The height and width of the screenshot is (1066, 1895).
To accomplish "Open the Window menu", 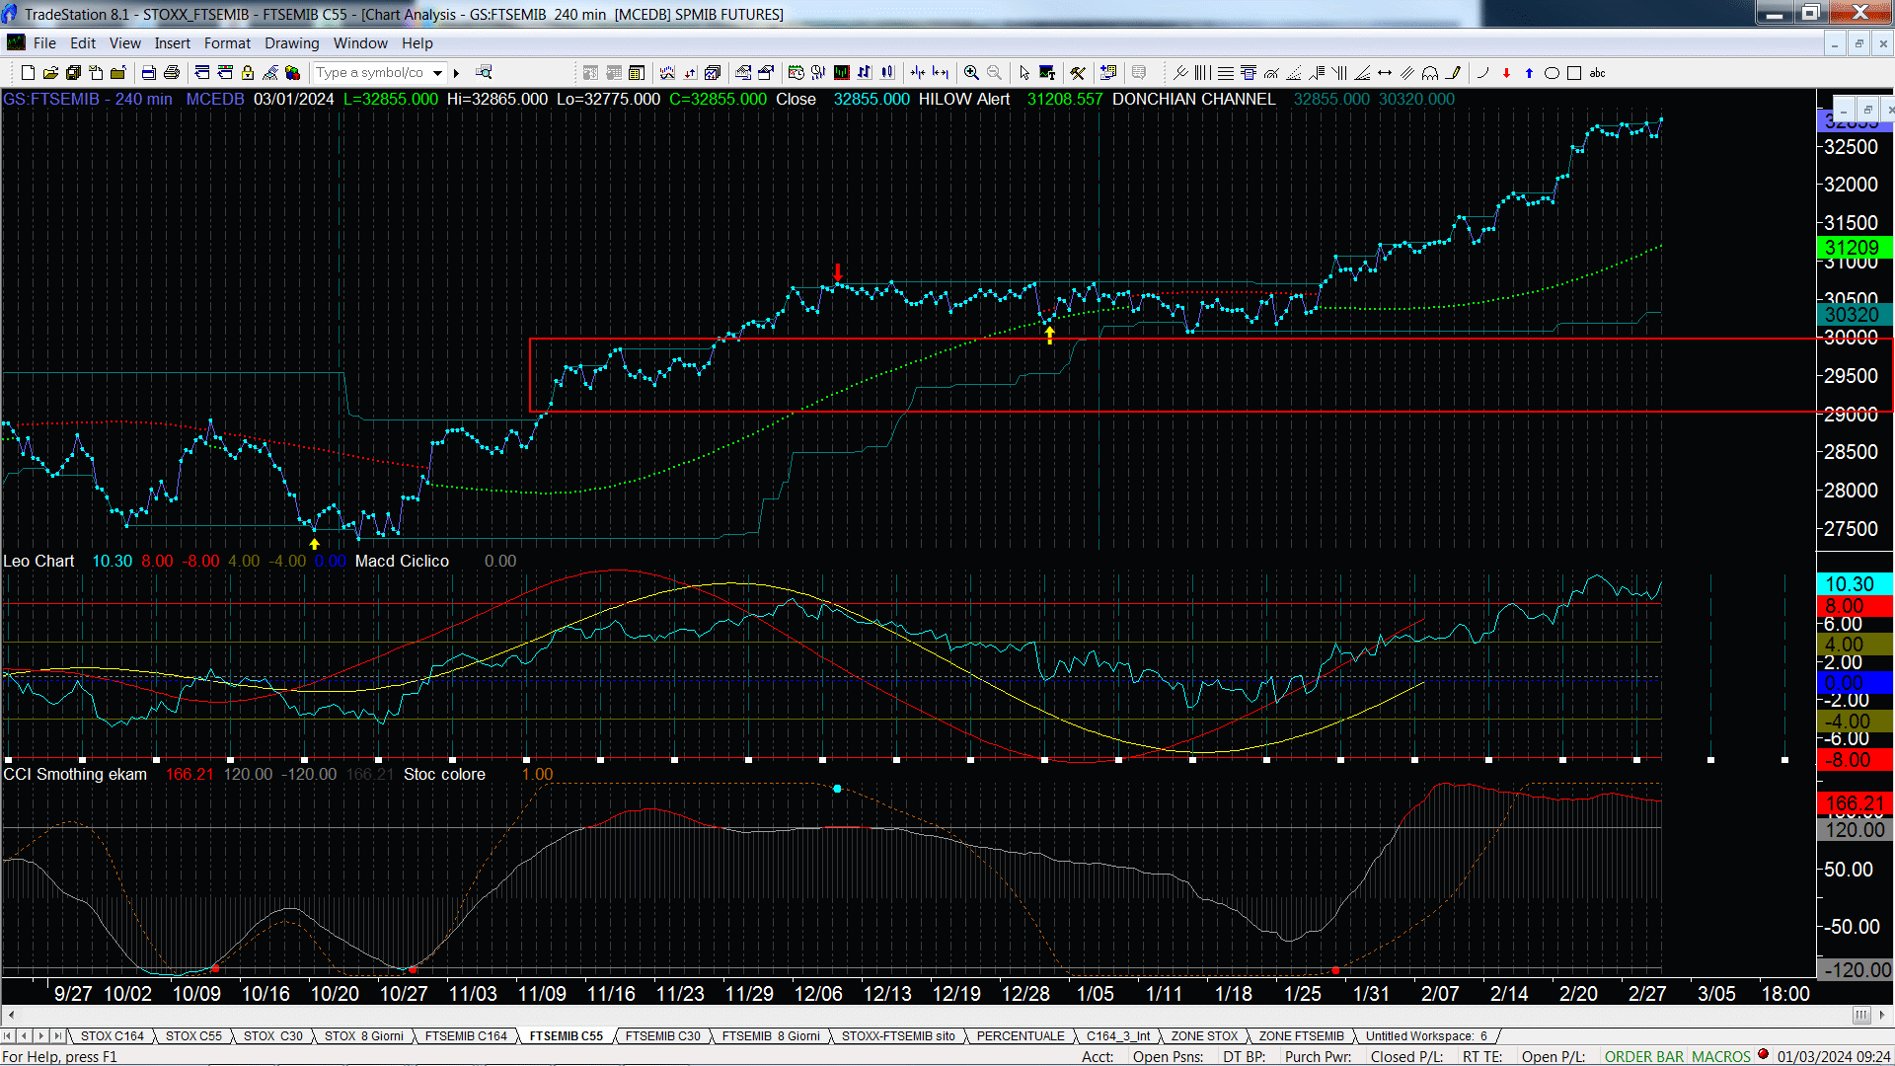I will (x=360, y=42).
